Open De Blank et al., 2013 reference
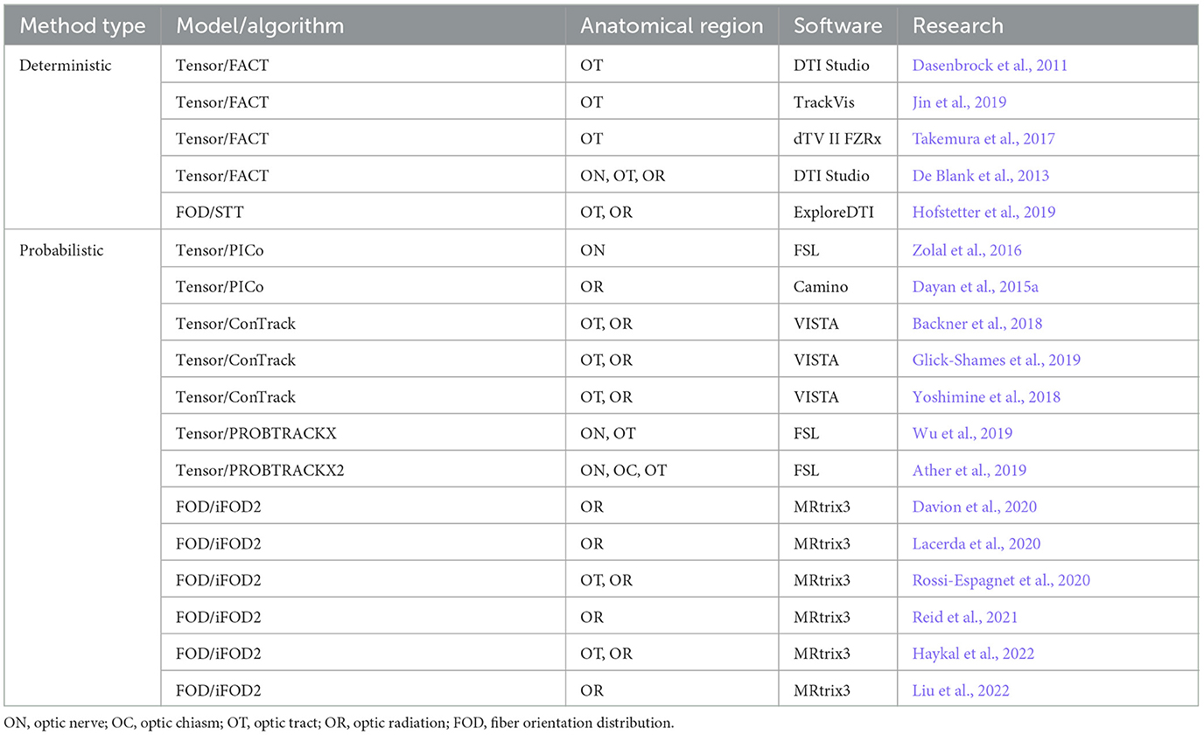This screenshot has height=735, width=1204. [981, 175]
